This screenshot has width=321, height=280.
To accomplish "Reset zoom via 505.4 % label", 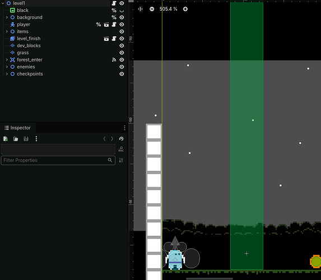I will (x=168, y=9).
